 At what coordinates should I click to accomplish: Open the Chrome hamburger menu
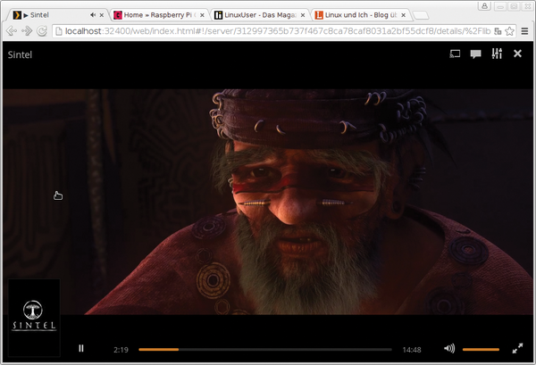(524, 31)
